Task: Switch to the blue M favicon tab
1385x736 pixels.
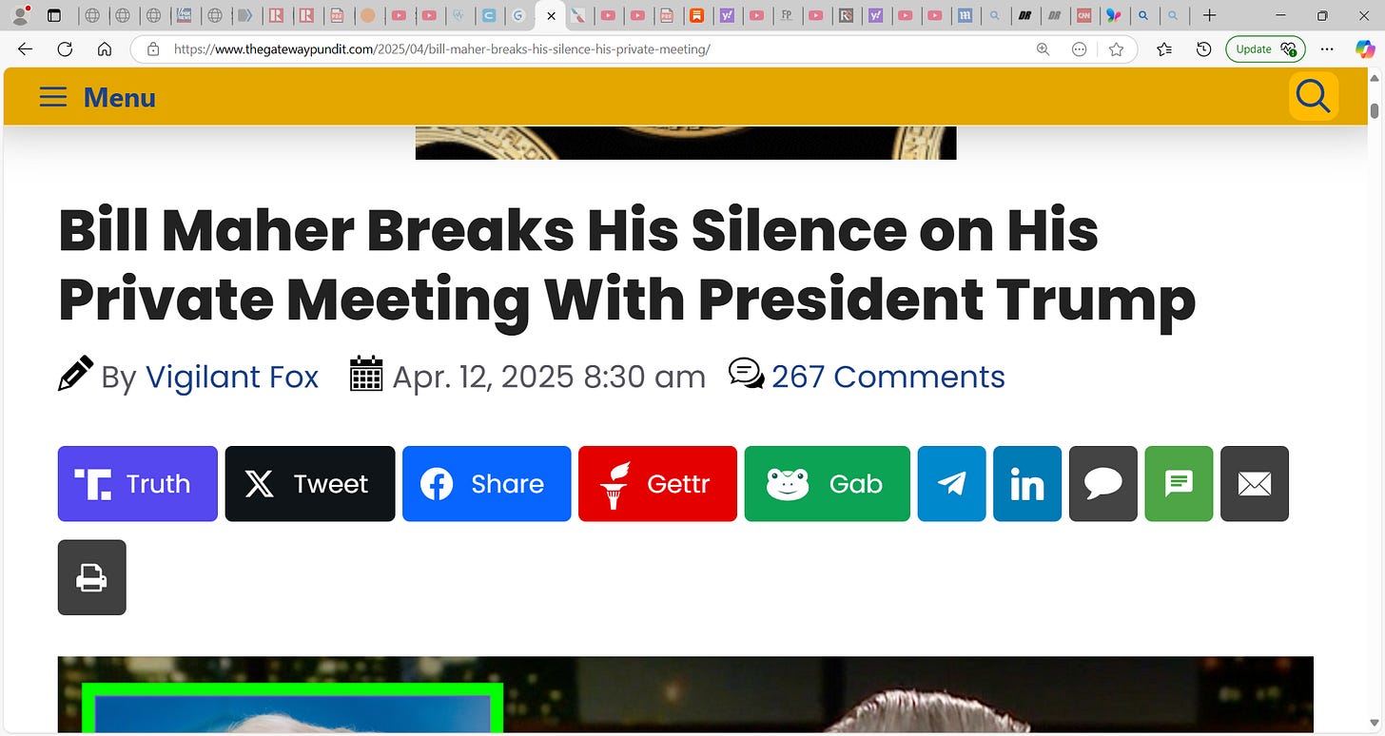Action: pyautogui.click(x=966, y=15)
